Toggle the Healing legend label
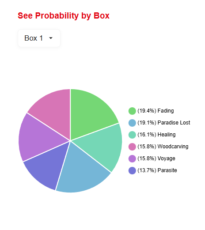Screen dimensions: 205x230 [156, 135]
